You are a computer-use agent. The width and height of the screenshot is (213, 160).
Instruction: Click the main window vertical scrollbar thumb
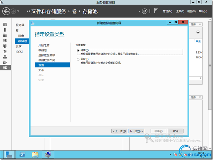[210, 65]
